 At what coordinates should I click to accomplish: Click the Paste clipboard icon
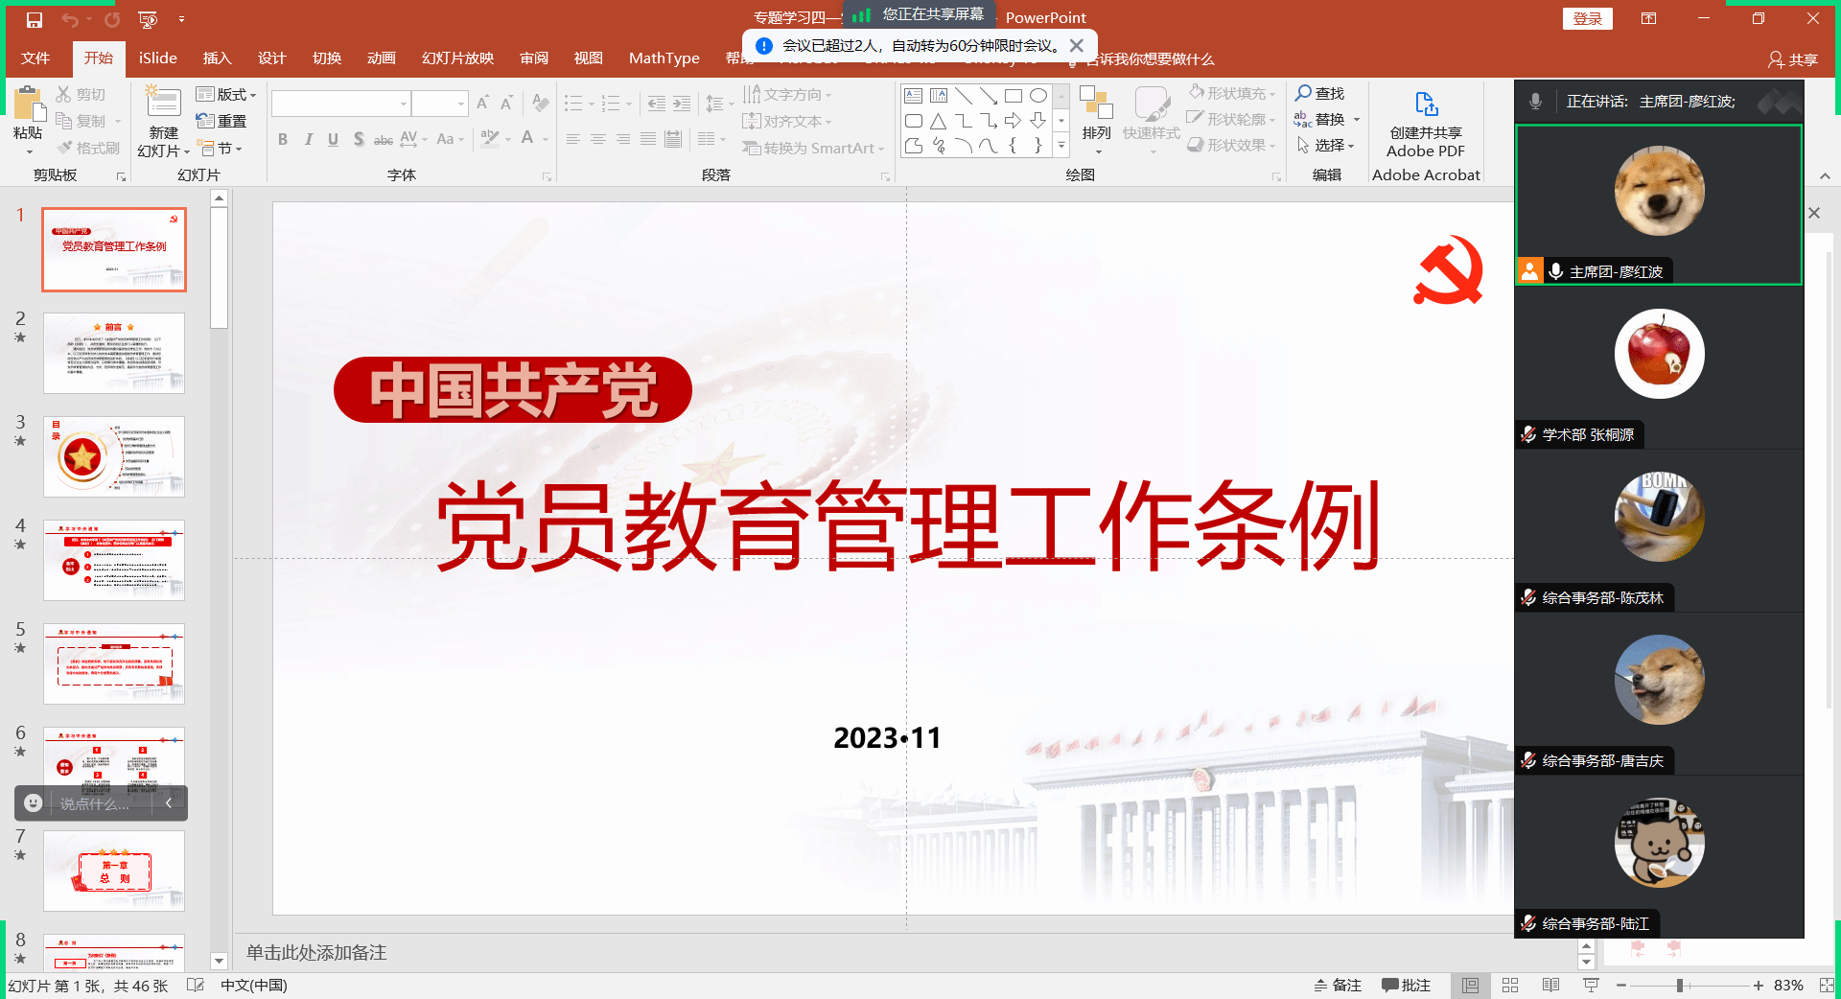28,106
